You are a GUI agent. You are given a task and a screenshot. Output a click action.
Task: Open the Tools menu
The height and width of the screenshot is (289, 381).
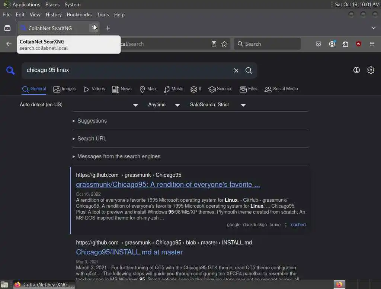103,14
